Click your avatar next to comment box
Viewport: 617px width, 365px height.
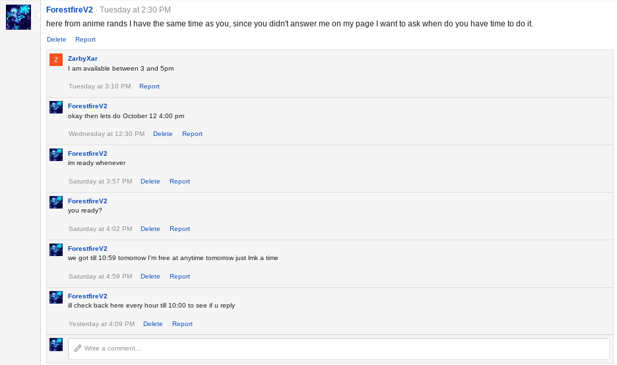pos(56,345)
